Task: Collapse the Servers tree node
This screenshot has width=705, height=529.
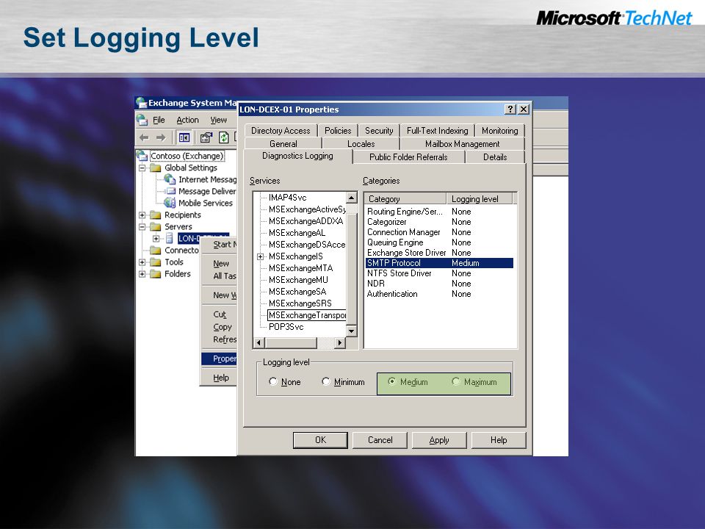Action: tap(142, 227)
